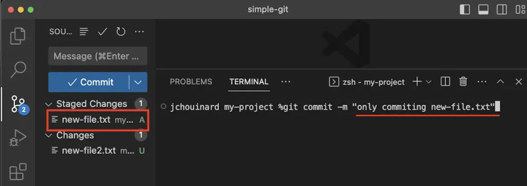Screen dimensions: 527x186
Task: Split the terminal pane
Action: click(x=445, y=82)
